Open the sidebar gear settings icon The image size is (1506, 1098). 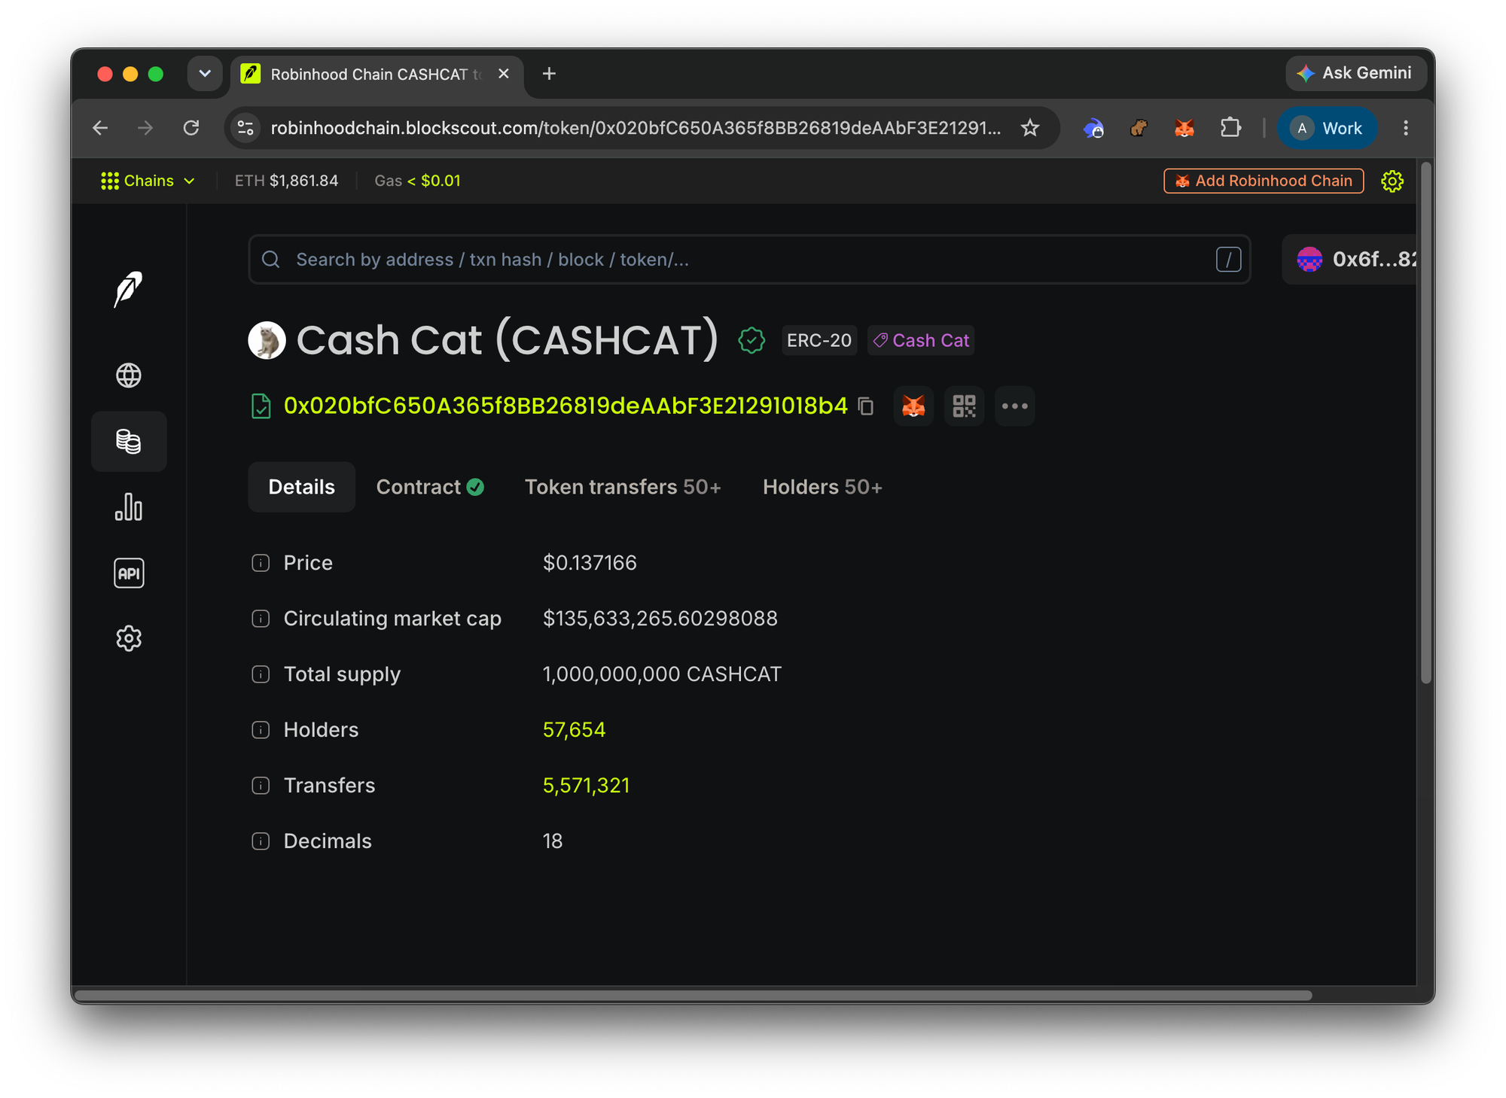point(129,638)
